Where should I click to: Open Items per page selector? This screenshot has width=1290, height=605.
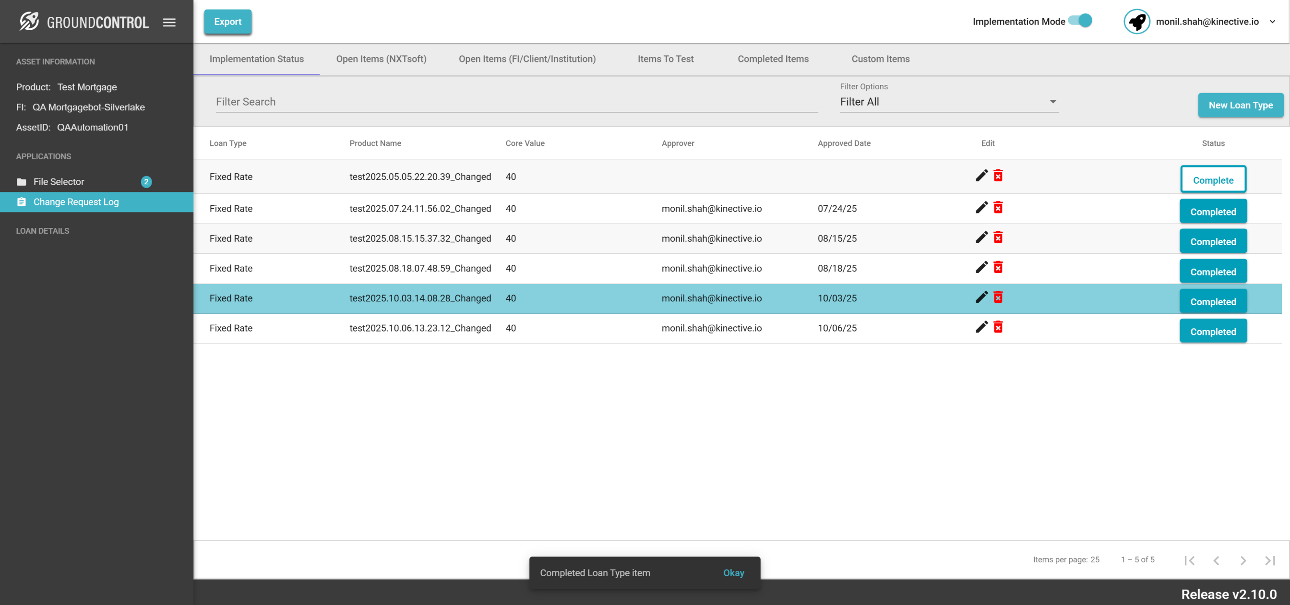coord(1095,559)
